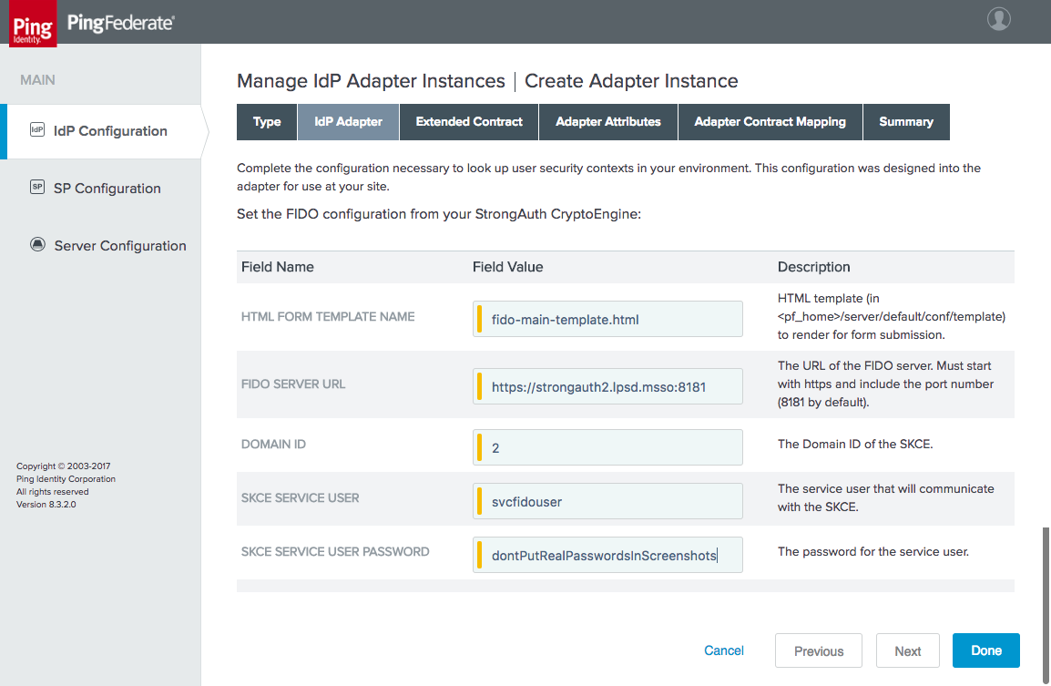Click the HTML Form Template Name field
This screenshot has height=686, width=1051.
point(607,319)
